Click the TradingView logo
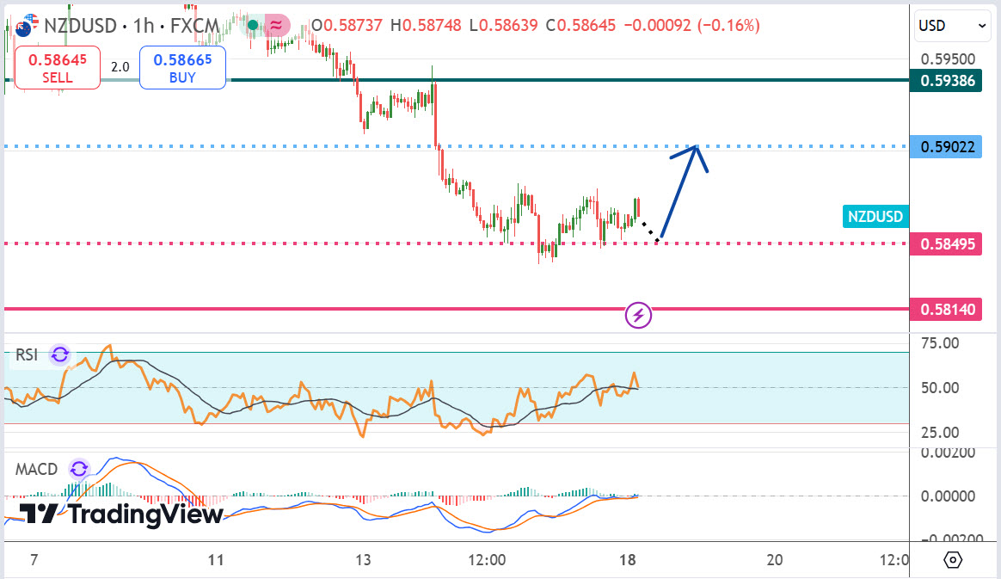The width and height of the screenshot is (1001, 579). tap(120, 514)
